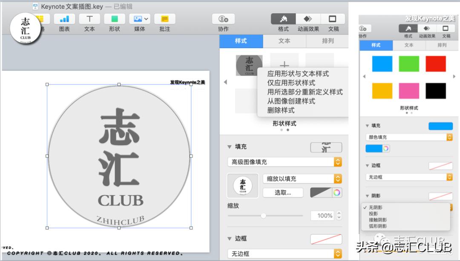Insert a text box with the 文本 icon
Screen dimensions: 460x261
point(89,19)
